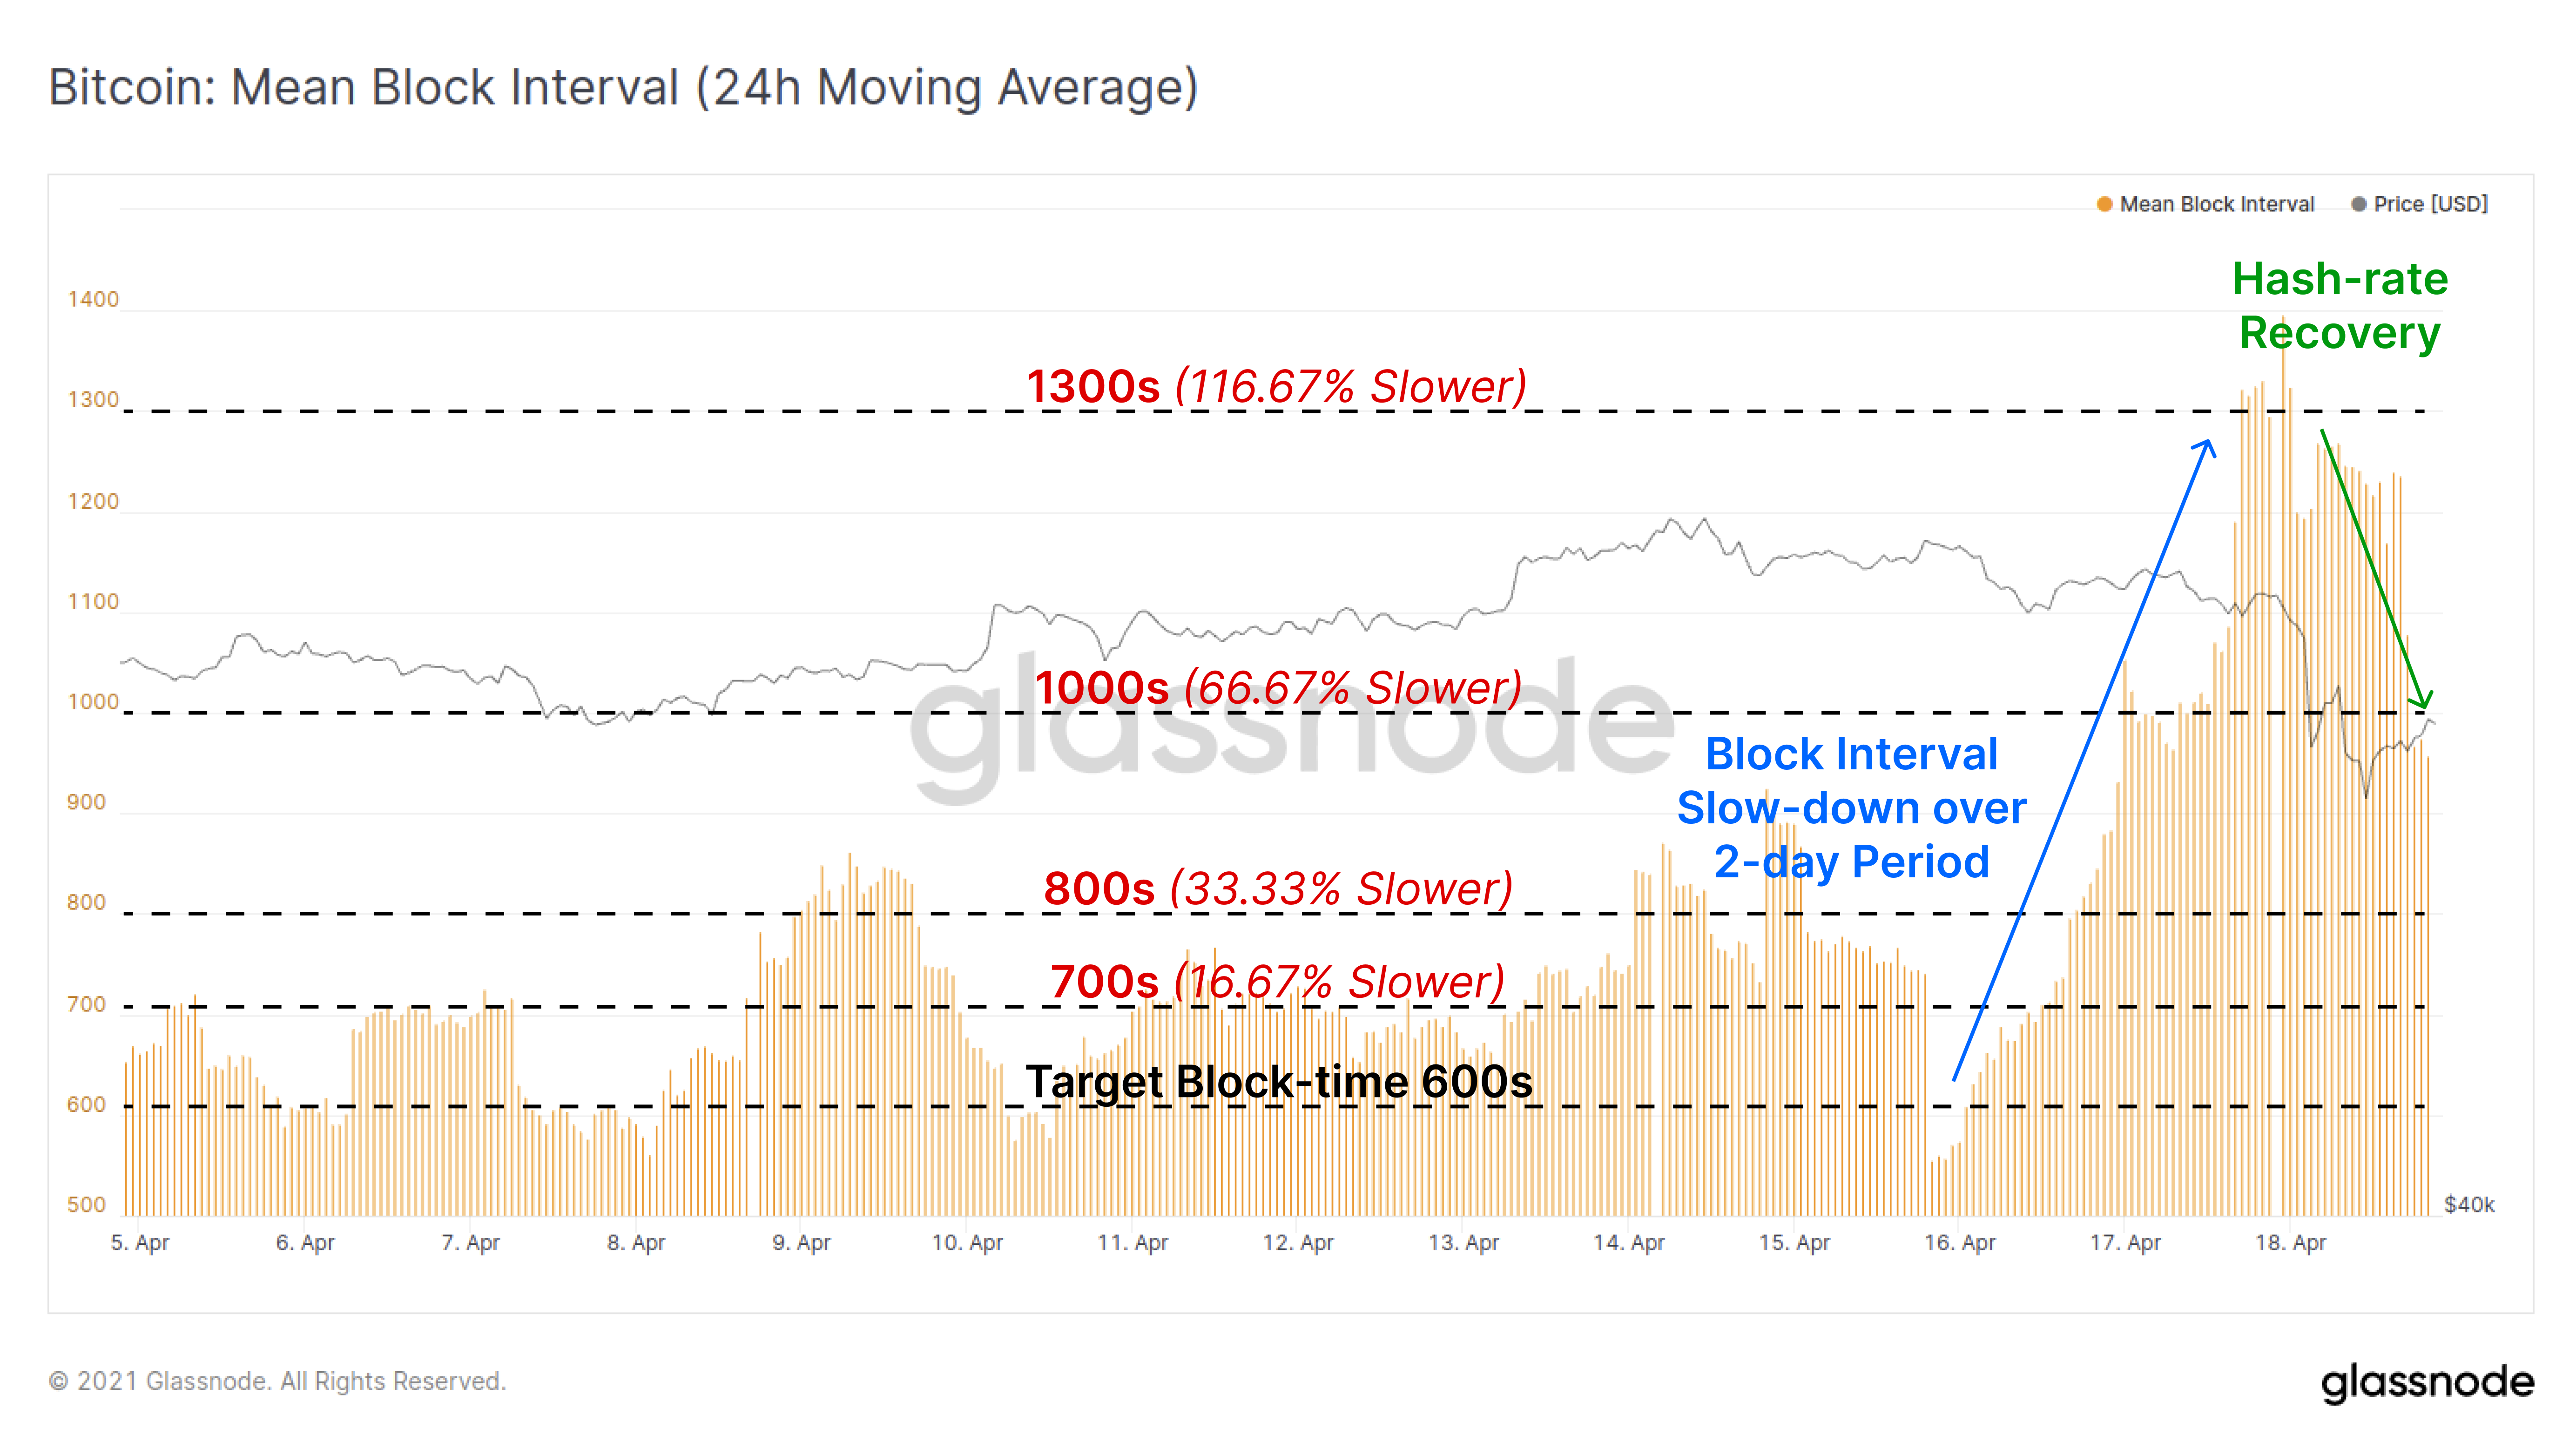Image resolution: width=2576 pixels, height=1447 pixels.
Task: Click the Hash-rate Recovery annotation
Action: (2340, 305)
